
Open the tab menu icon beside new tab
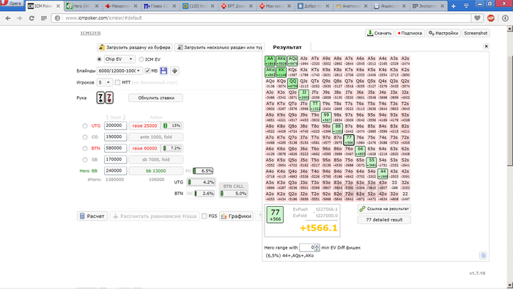pyautogui.click(x=466, y=6)
